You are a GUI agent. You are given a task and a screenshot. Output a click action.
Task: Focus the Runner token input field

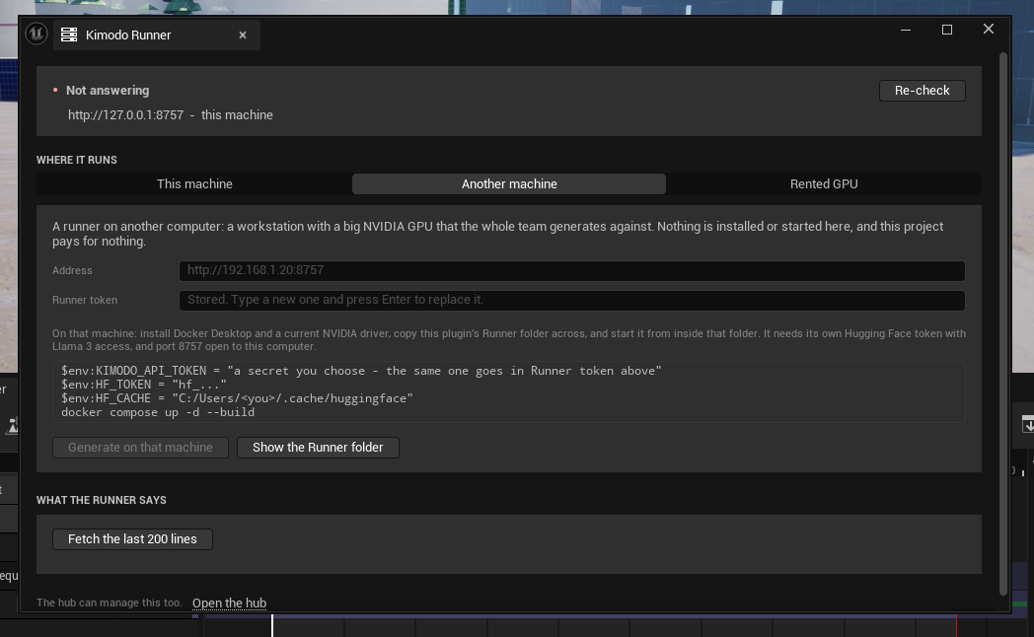coord(571,301)
